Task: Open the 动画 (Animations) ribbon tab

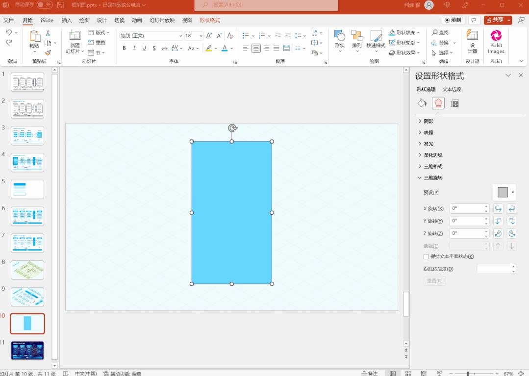Action: [x=137, y=20]
